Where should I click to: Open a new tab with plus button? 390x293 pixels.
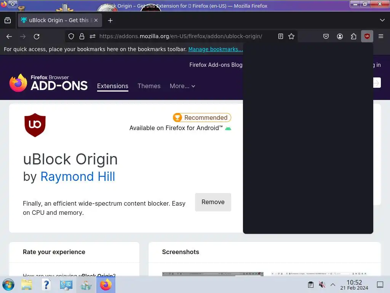pos(110,21)
